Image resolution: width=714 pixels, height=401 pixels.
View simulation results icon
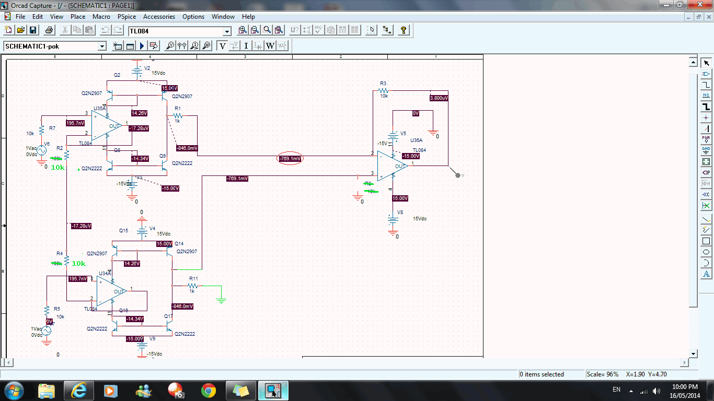tap(154, 46)
